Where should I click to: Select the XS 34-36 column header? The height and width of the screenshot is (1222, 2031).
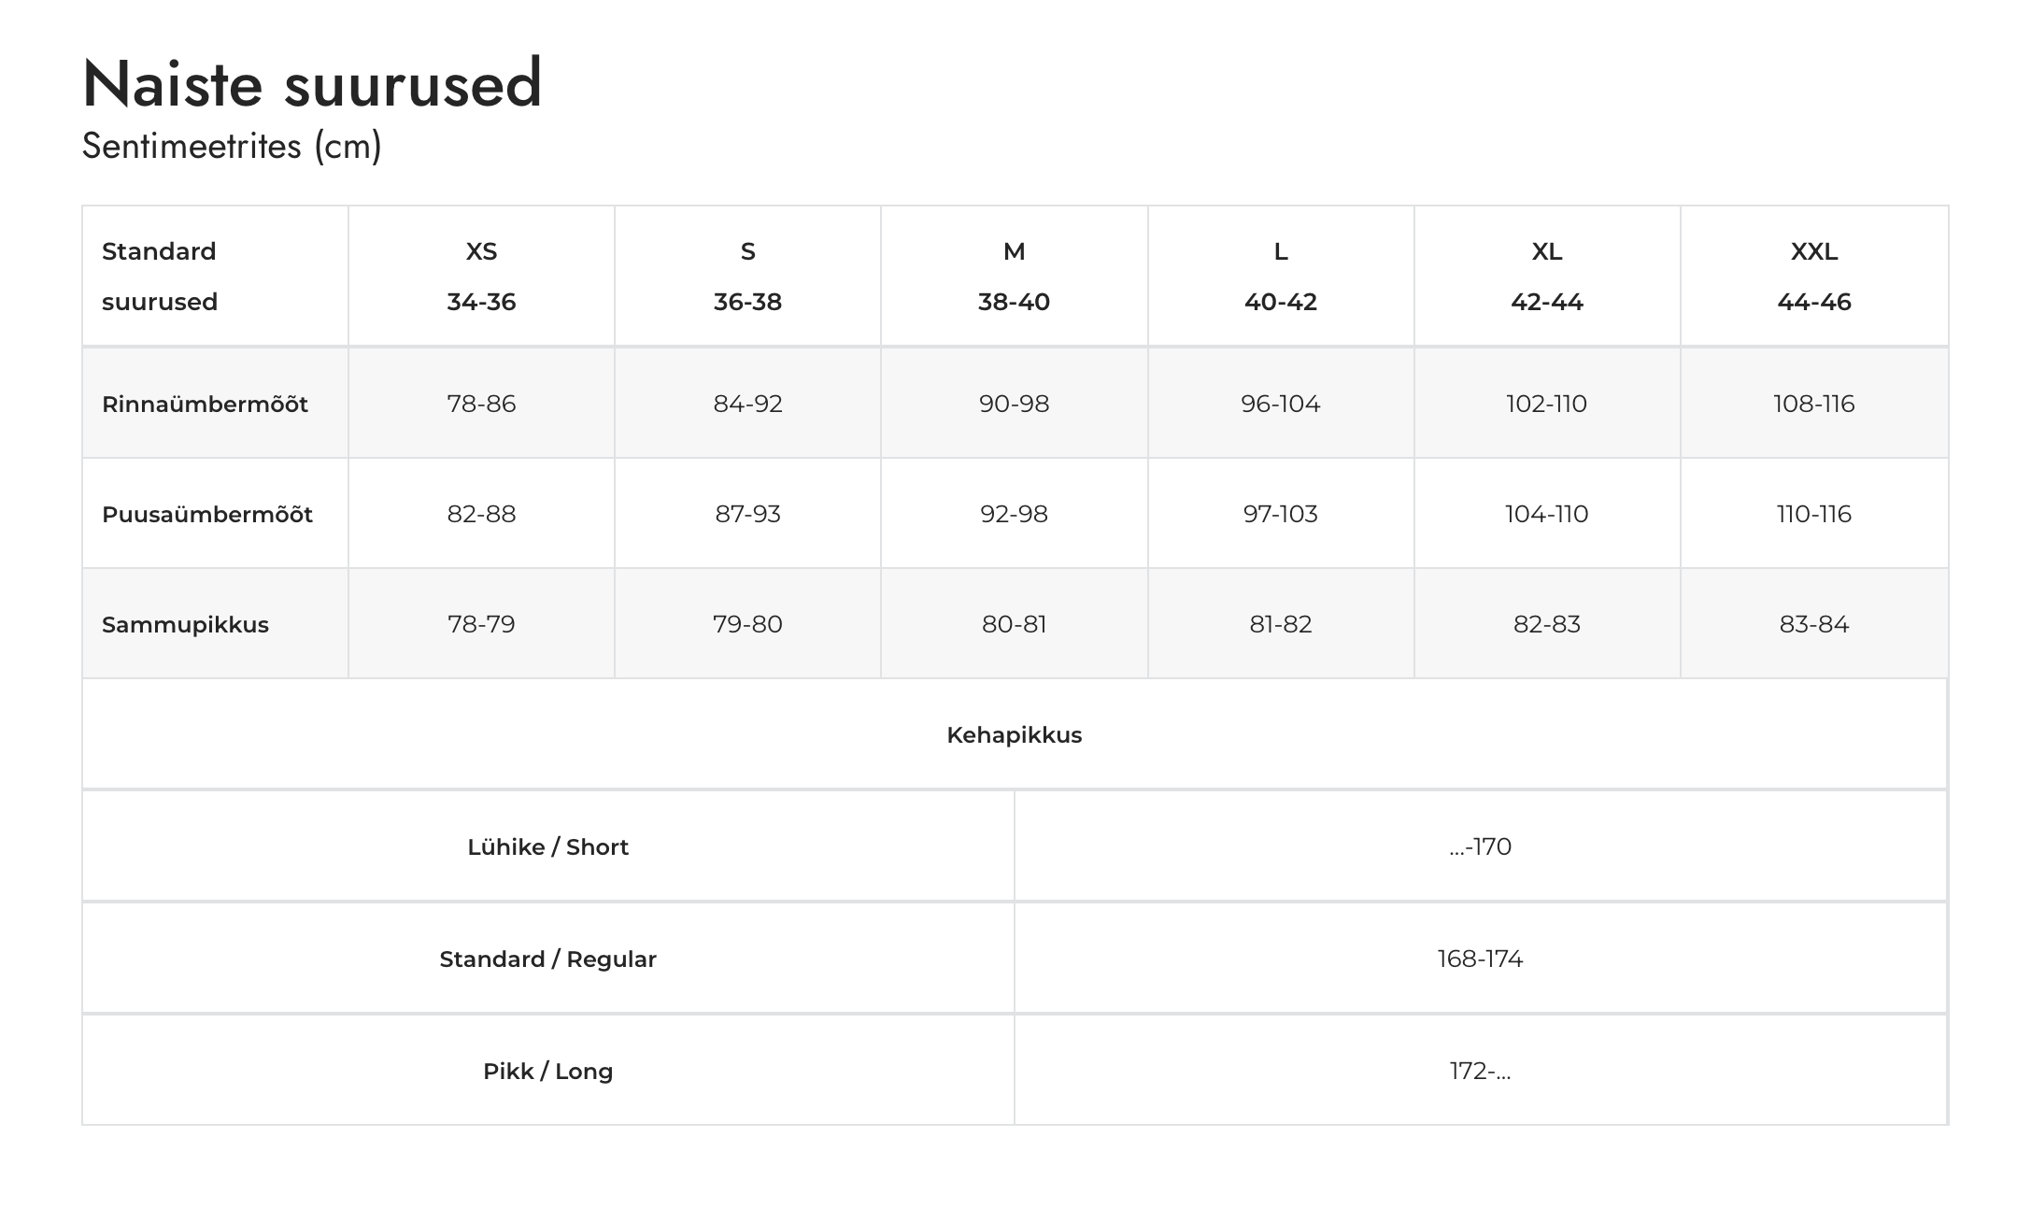[481, 277]
